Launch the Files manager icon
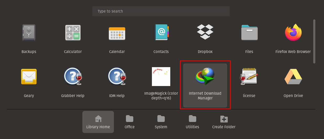The height and width of the screenshot is (139, 324). point(249,33)
